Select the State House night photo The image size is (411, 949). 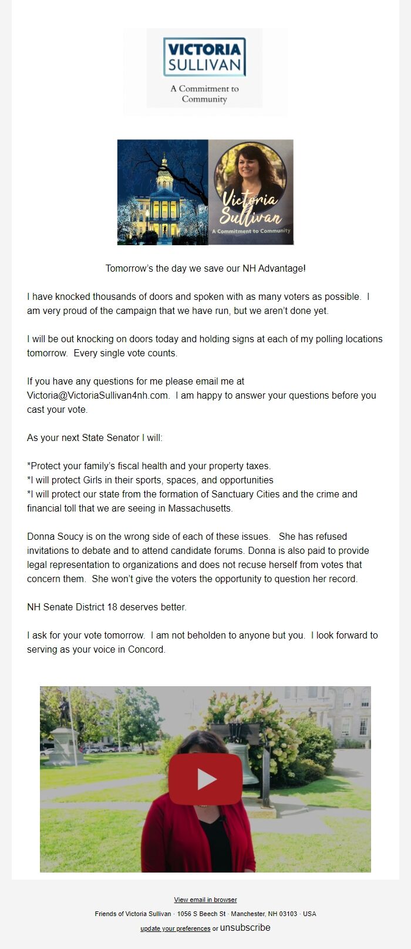click(x=161, y=191)
